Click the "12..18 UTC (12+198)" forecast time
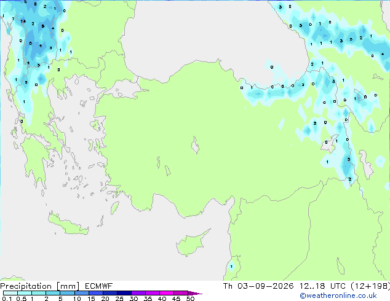 [344, 286]
